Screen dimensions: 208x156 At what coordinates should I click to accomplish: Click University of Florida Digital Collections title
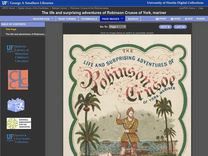coord(175,3)
